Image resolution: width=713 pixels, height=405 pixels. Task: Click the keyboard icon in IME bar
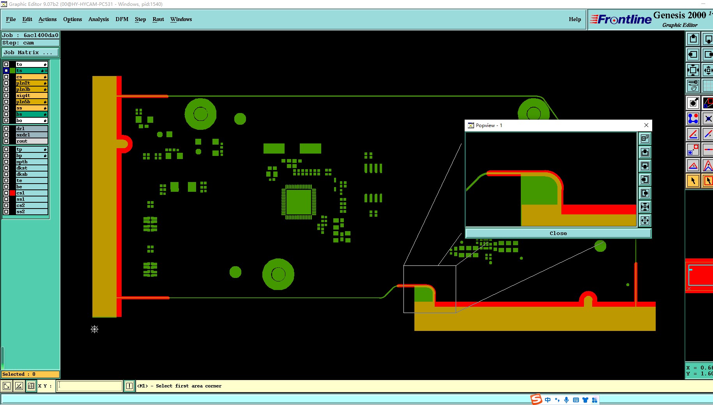pos(576,400)
